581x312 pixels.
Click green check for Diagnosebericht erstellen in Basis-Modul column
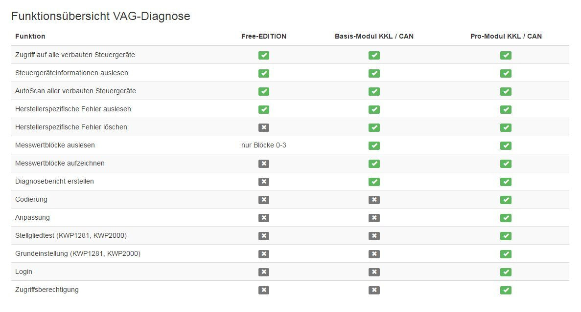click(x=374, y=182)
